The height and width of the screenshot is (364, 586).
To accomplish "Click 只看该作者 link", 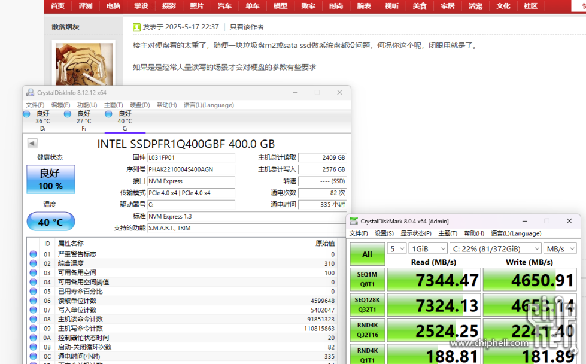I will (247, 27).
